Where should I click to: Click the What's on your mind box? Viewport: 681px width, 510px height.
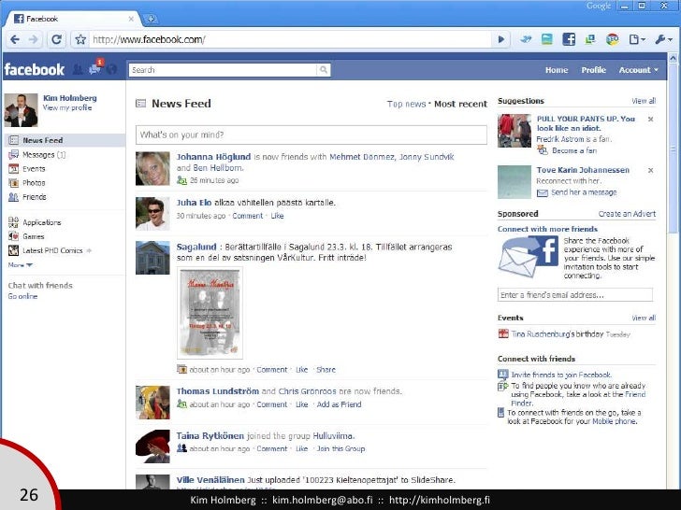click(311, 135)
